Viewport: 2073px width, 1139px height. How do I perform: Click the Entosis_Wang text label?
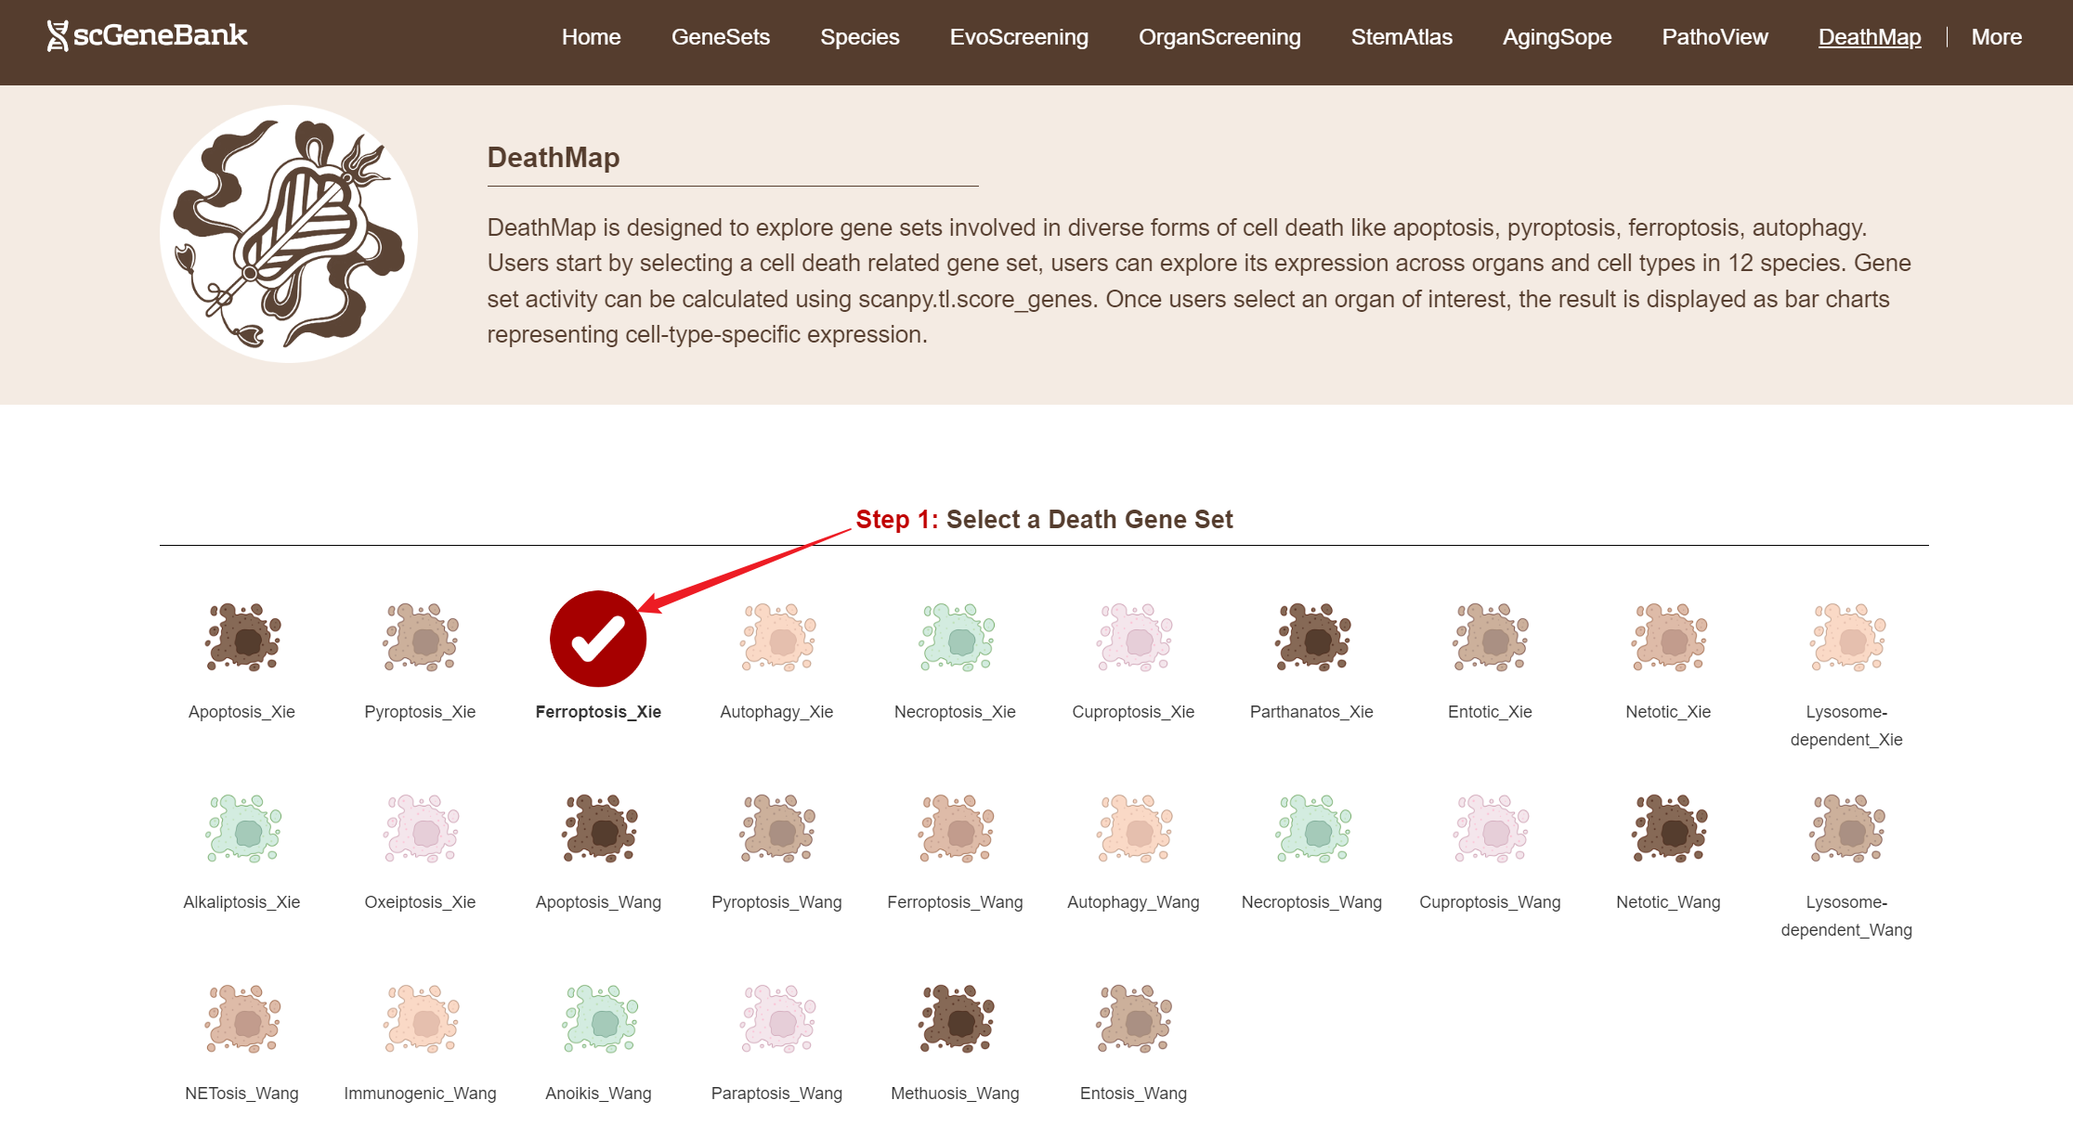tap(1133, 1094)
